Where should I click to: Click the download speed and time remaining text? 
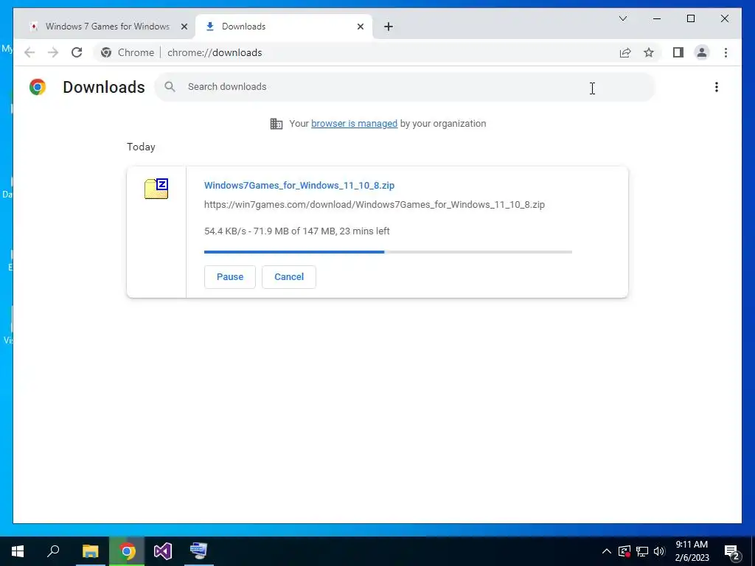[x=296, y=231]
